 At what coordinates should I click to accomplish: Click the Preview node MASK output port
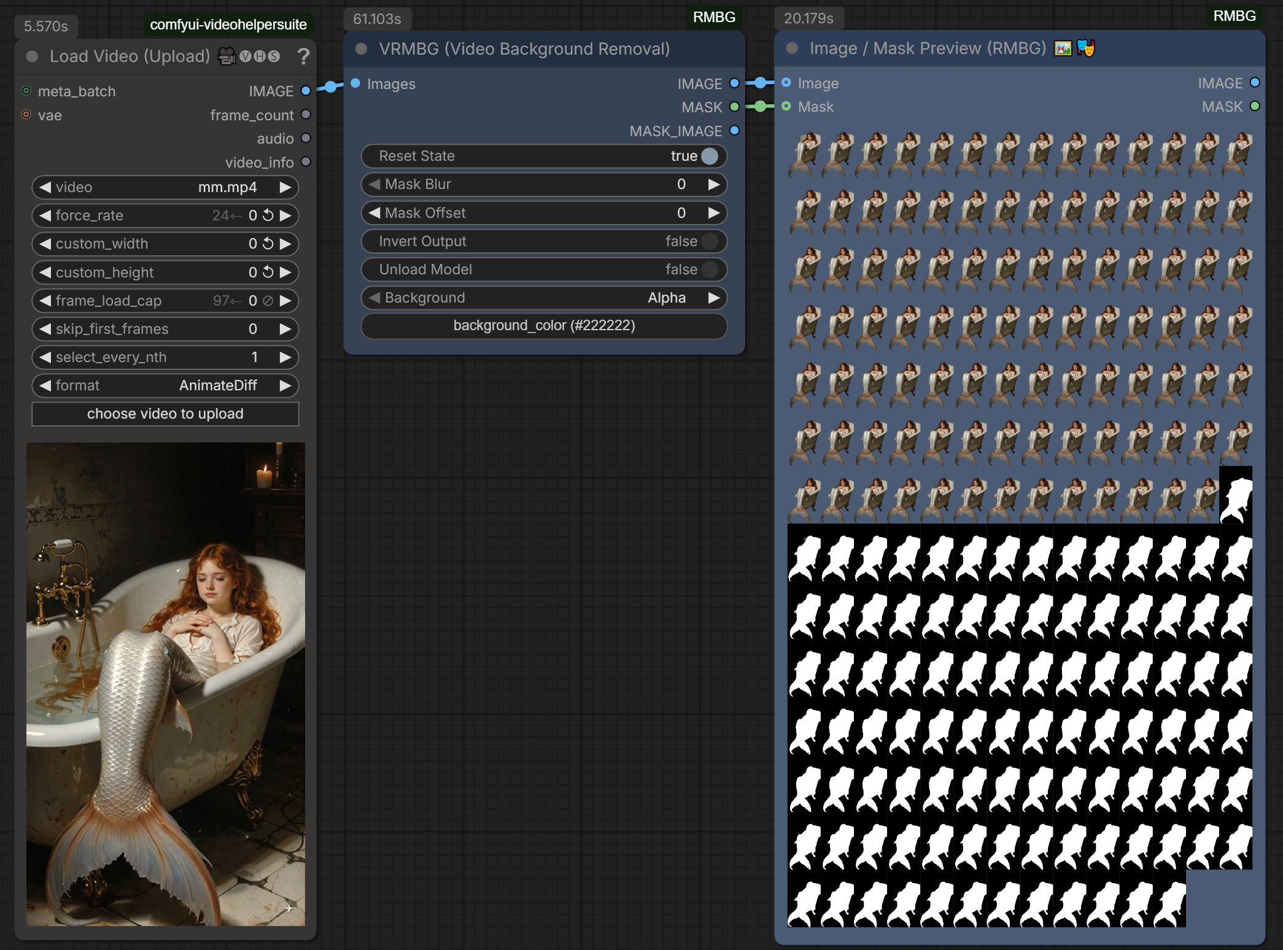[1255, 106]
